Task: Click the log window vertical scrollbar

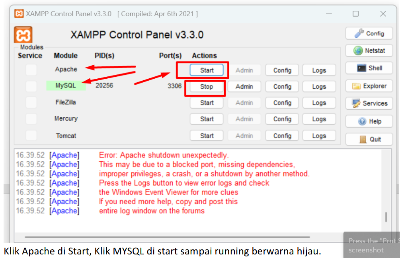Action: tap(385, 217)
